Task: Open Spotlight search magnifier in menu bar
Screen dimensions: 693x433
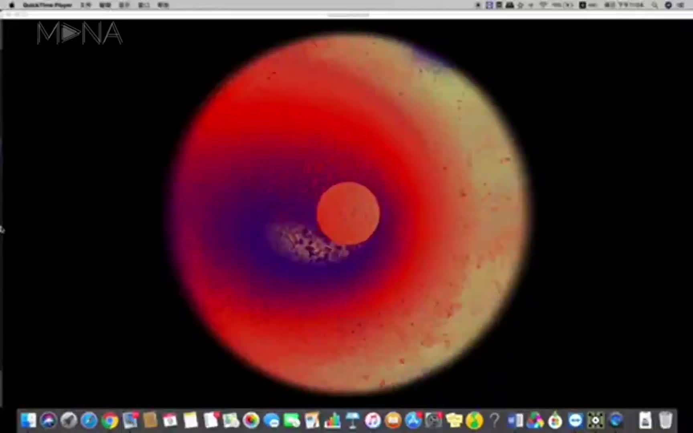Action: pos(654,5)
